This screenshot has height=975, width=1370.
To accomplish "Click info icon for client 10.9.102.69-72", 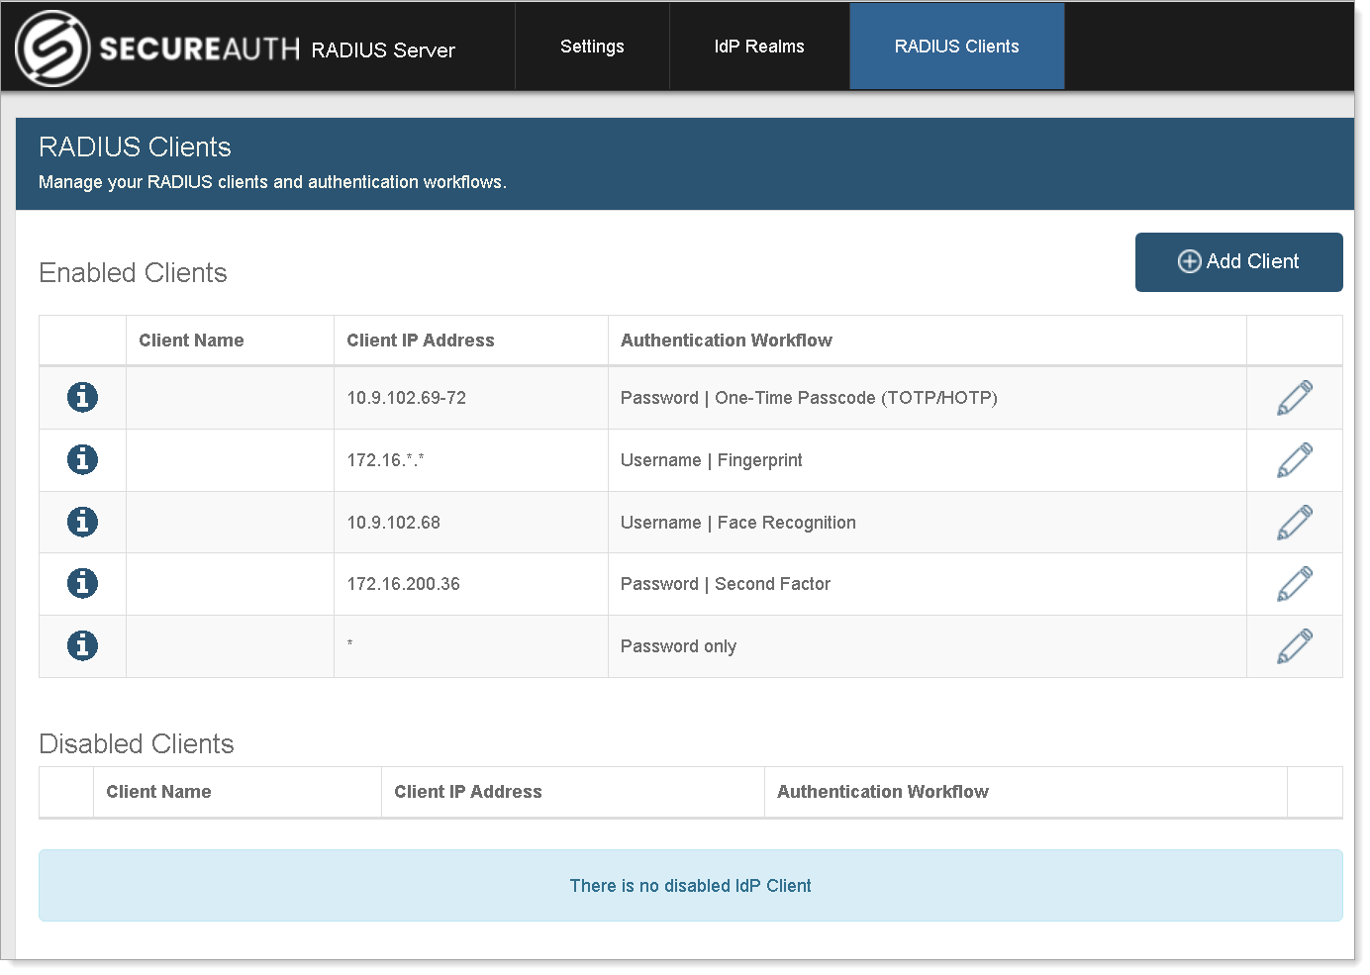I will click(82, 397).
